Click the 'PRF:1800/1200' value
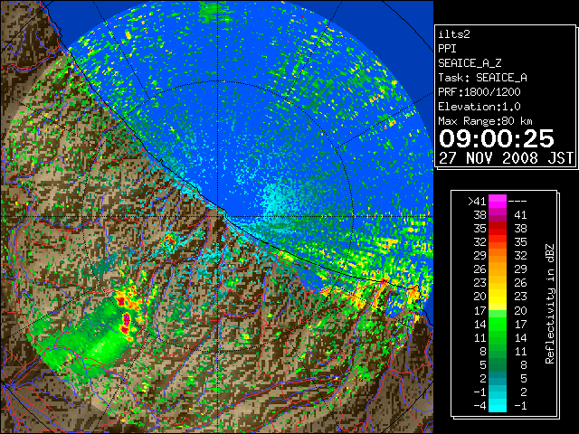This screenshot has width=579, height=434. (x=479, y=92)
